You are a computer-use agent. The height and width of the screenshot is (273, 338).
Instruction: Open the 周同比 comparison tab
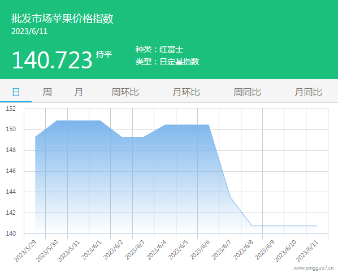pos(247,92)
